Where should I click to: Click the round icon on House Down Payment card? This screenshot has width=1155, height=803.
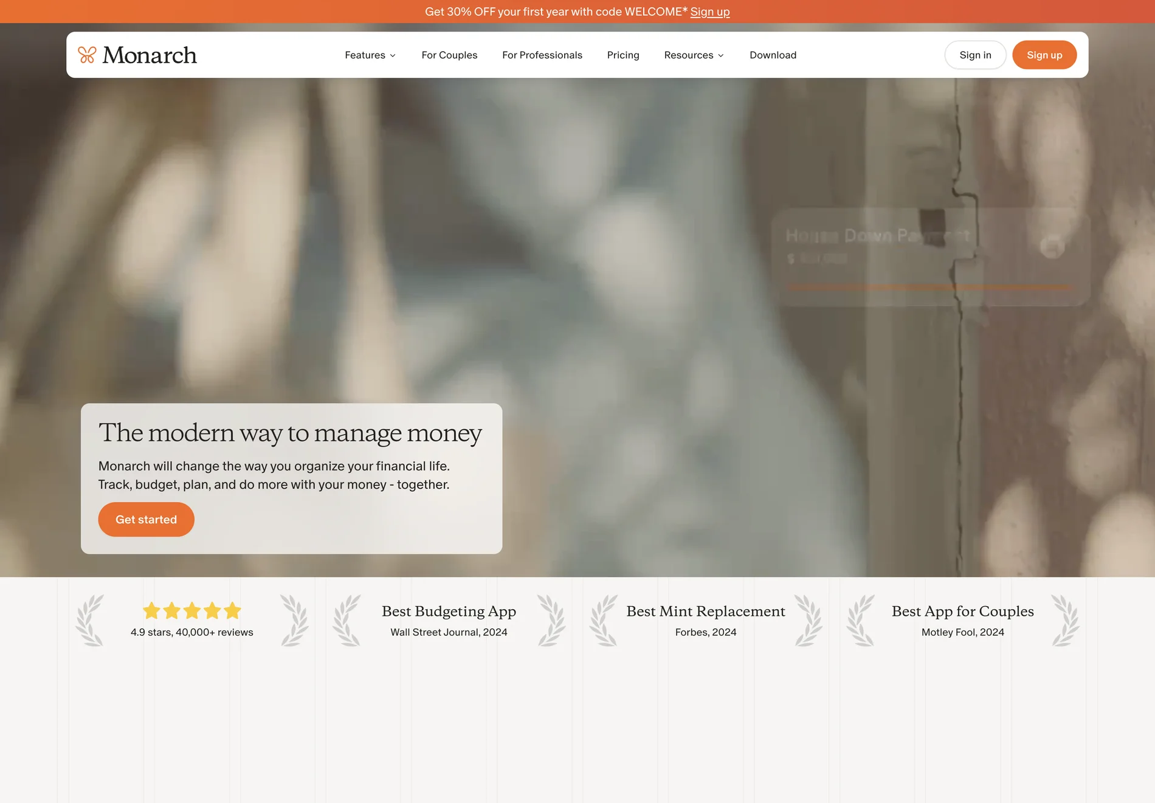[x=1052, y=246]
